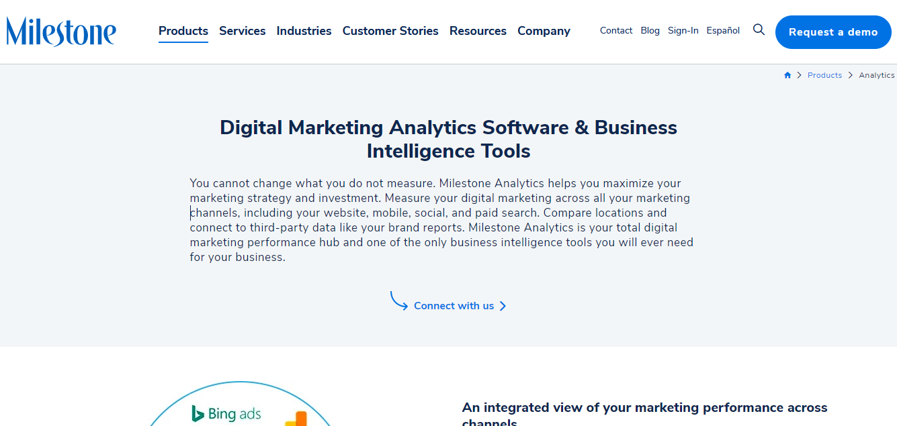This screenshot has height=426, width=897.
Task: Go to Customer Stories
Action: tap(390, 31)
